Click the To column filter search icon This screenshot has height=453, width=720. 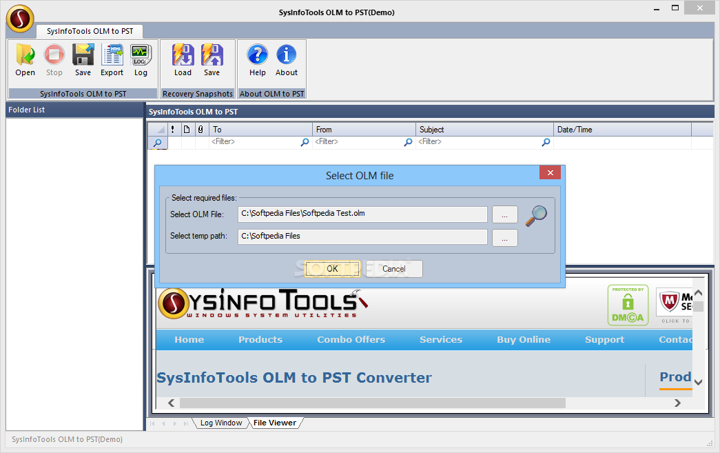pos(305,143)
